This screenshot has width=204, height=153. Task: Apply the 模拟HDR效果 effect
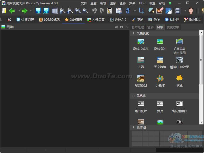[180, 63]
